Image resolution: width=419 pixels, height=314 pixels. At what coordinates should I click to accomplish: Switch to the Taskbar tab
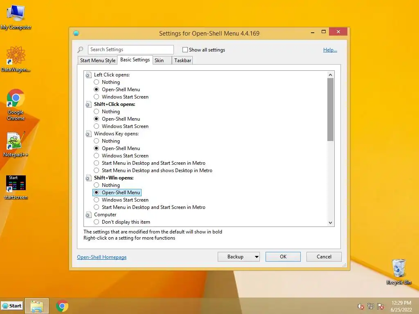click(182, 61)
